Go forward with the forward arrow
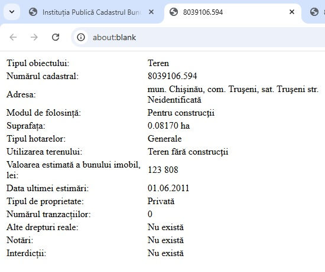Viewport: 325px width, 272px height. tap(34, 37)
